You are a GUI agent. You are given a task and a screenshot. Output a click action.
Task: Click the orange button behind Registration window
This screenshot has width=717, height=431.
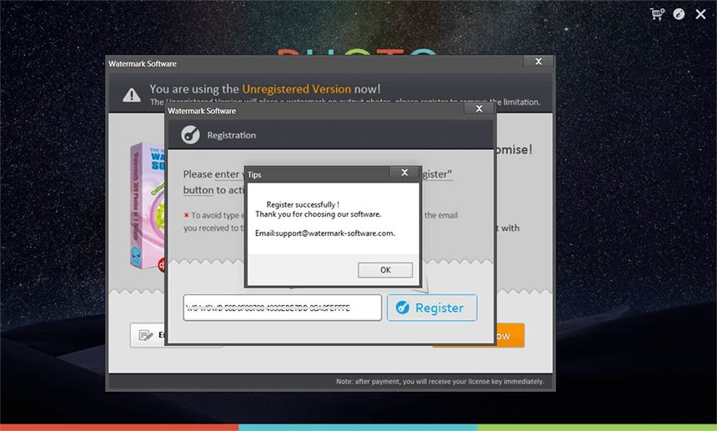(x=509, y=335)
